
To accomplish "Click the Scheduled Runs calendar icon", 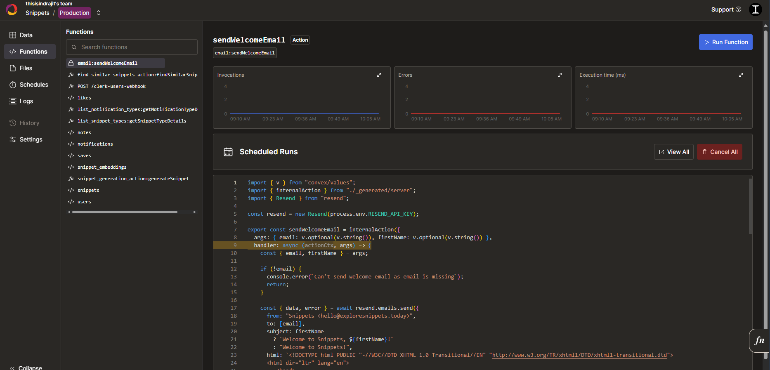I will coord(228,152).
